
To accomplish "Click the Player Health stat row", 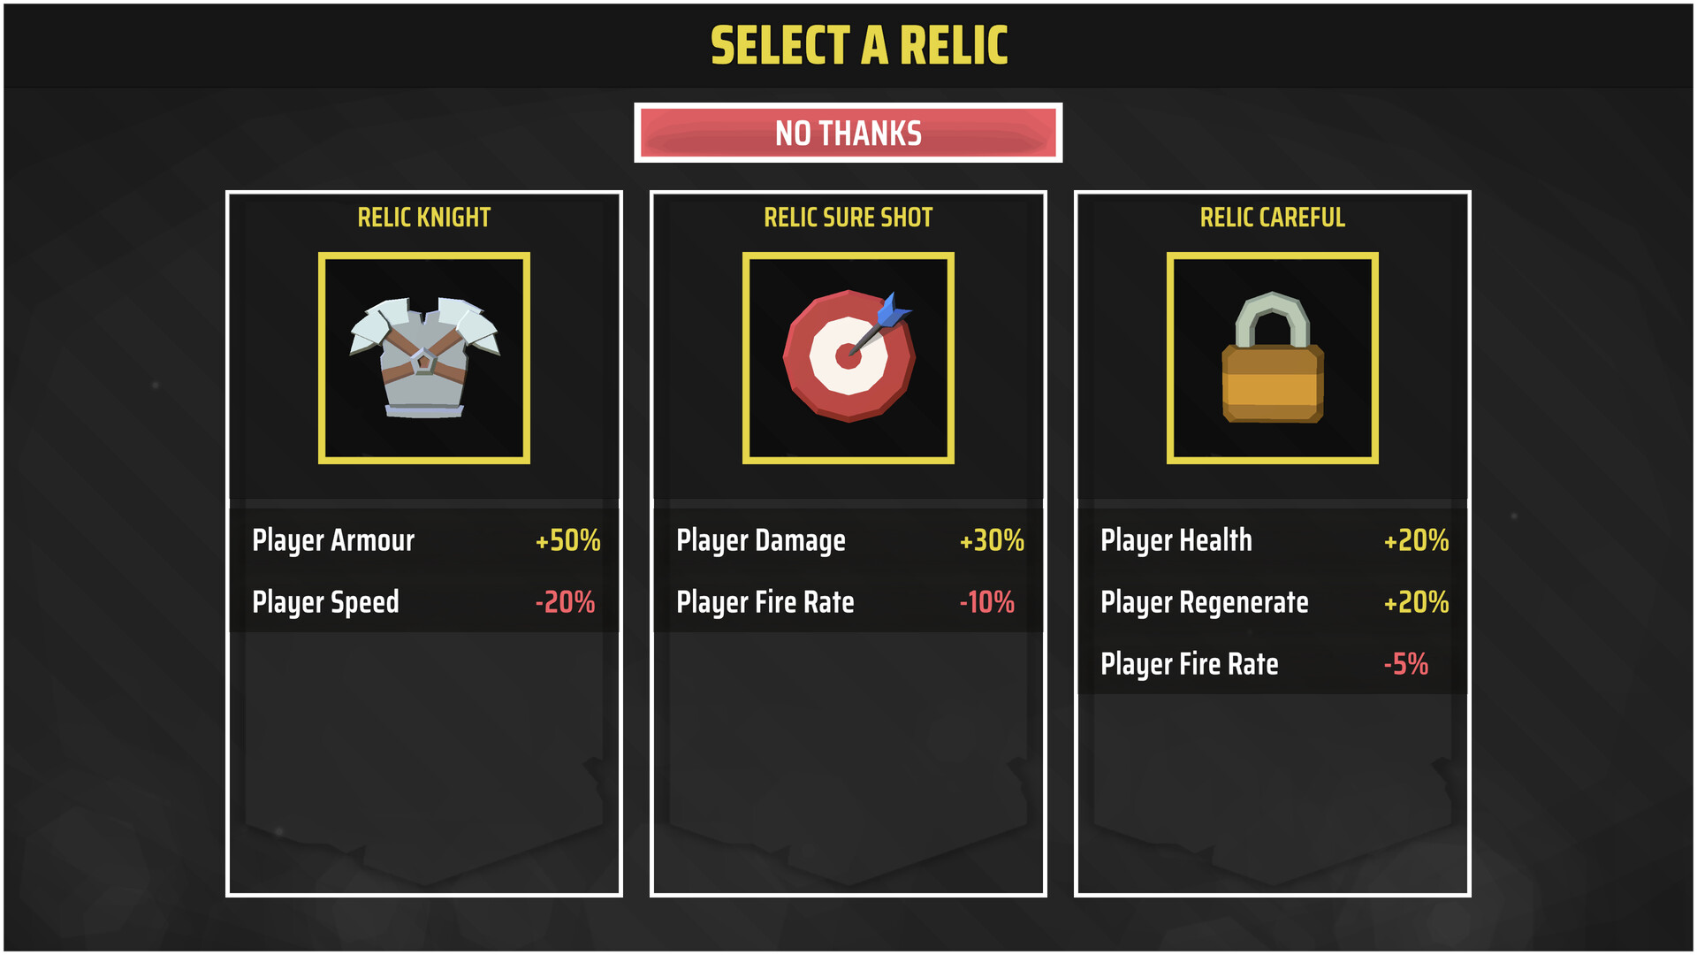I will 1273,540.
